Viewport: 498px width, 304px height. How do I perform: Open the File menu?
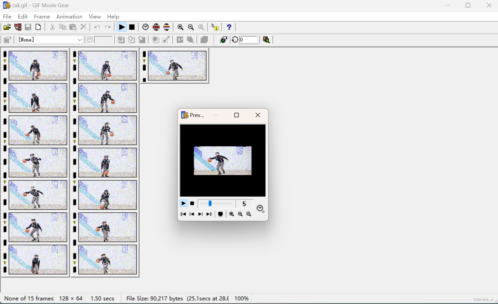click(7, 16)
